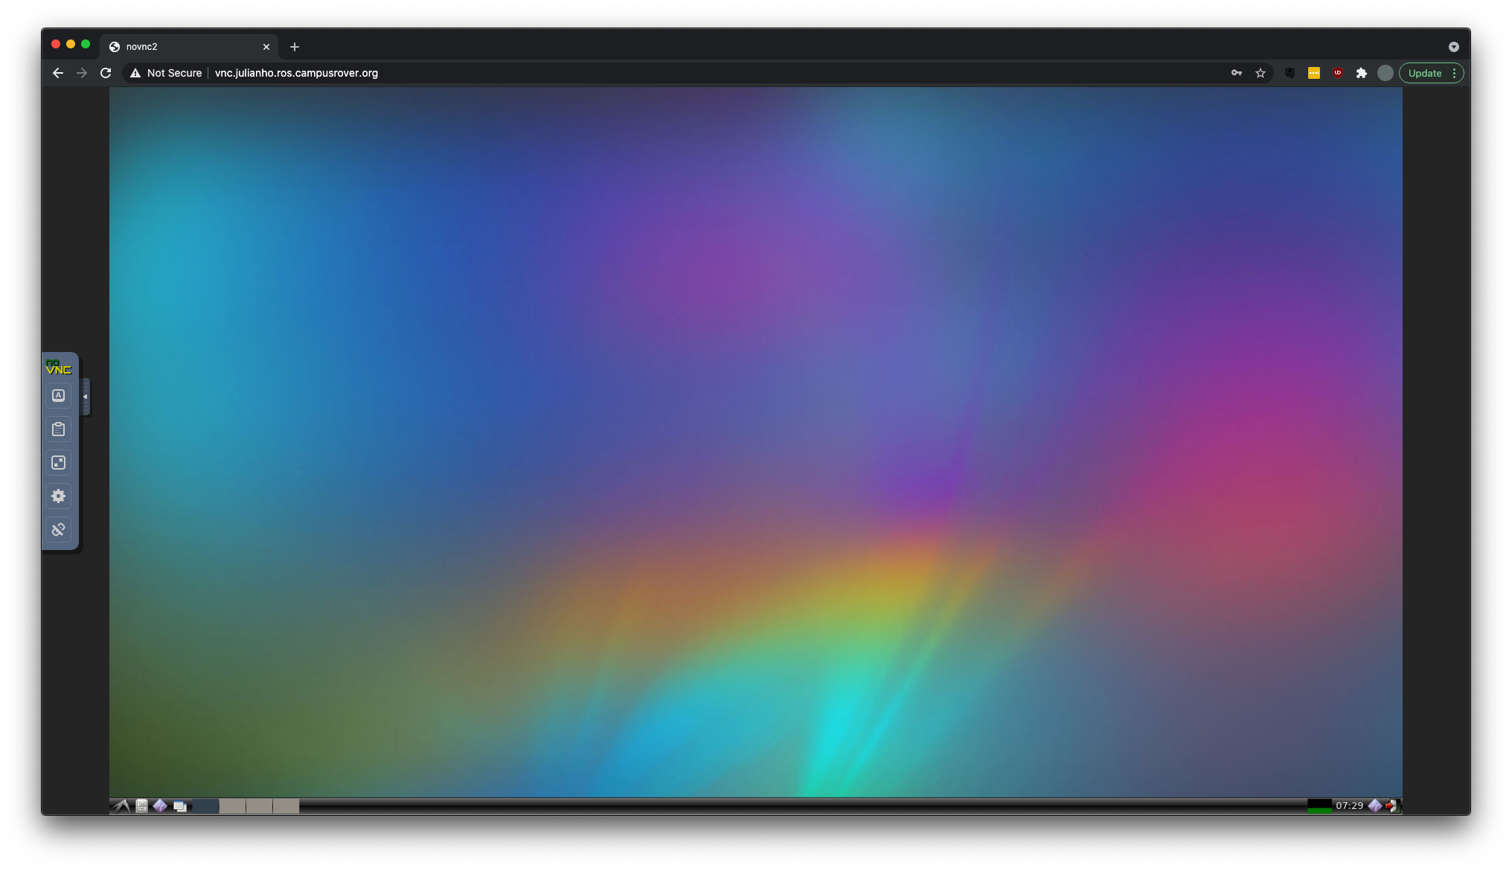Click the dark shield extension icon
The height and width of the screenshot is (870, 1512).
click(1290, 73)
